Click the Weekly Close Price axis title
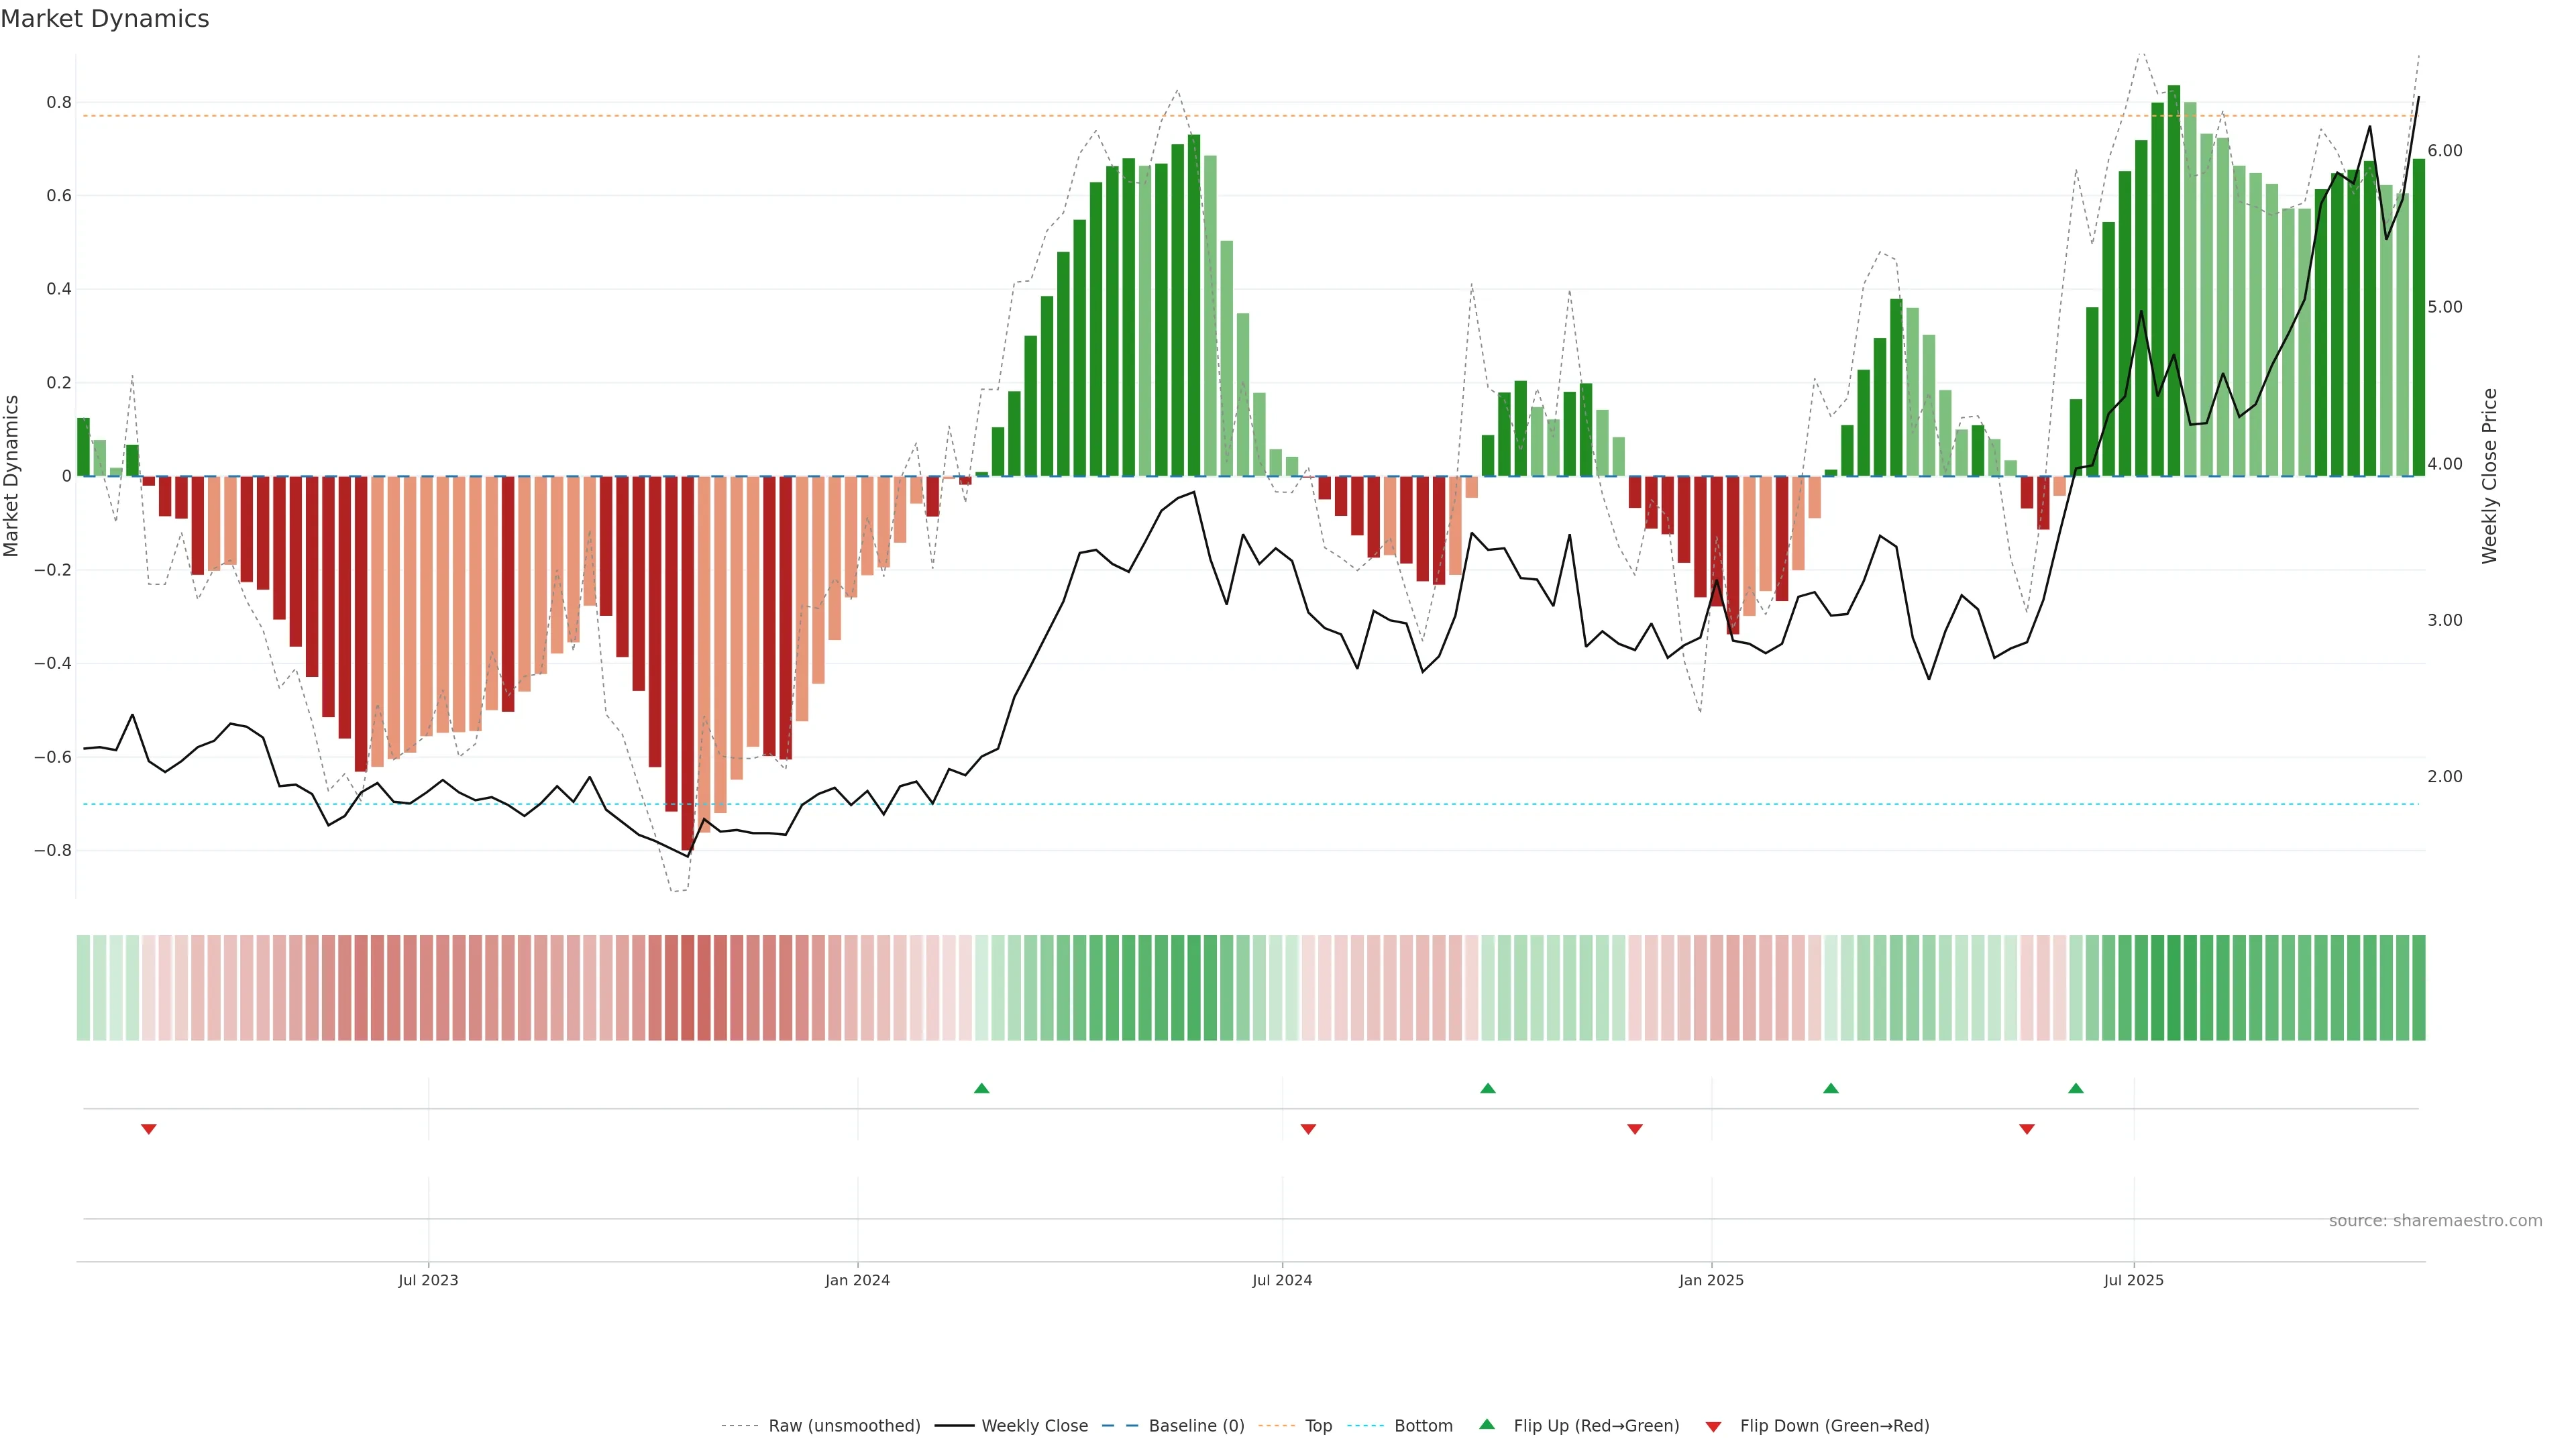 click(x=2489, y=476)
